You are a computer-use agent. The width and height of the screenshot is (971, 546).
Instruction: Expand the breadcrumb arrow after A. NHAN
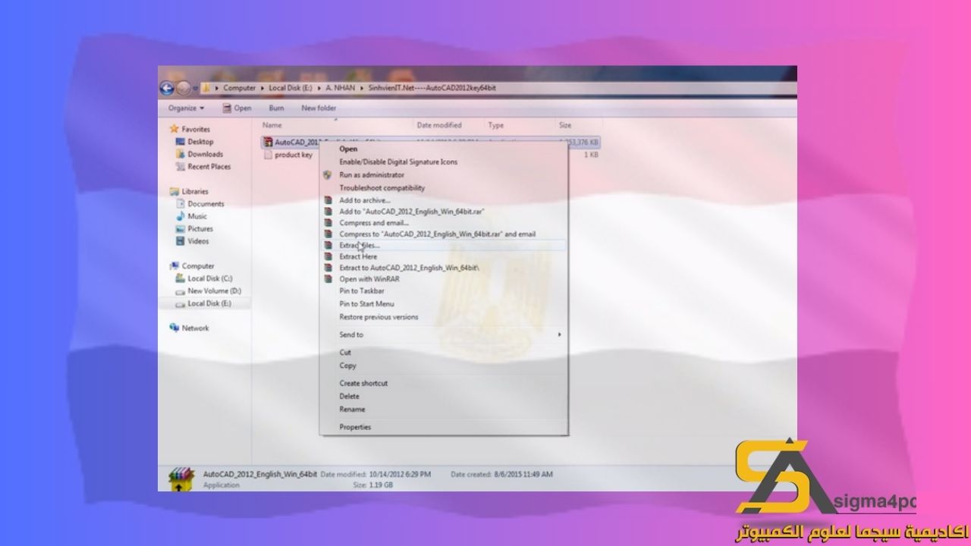pos(362,88)
